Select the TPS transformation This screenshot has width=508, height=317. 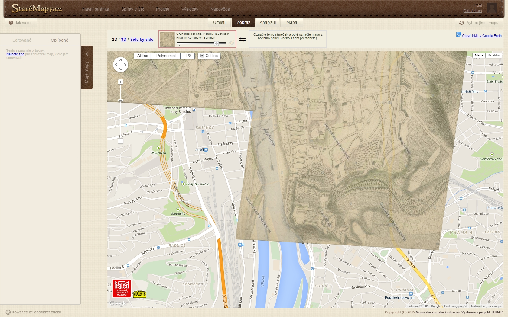point(188,56)
